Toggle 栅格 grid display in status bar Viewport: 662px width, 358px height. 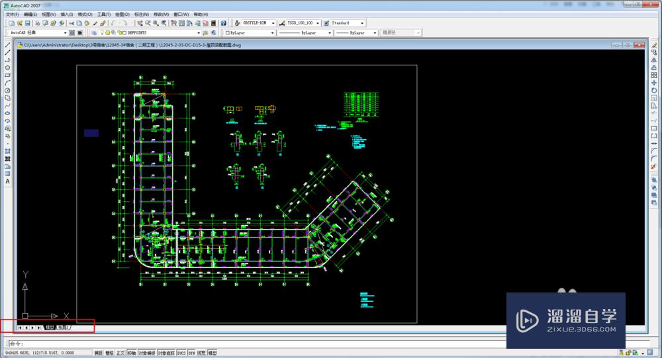click(110, 353)
